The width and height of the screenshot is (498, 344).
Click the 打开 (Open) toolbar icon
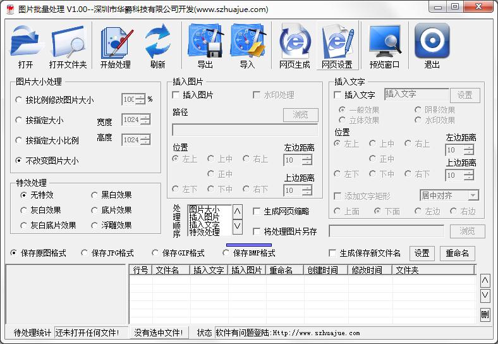(x=26, y=46)
